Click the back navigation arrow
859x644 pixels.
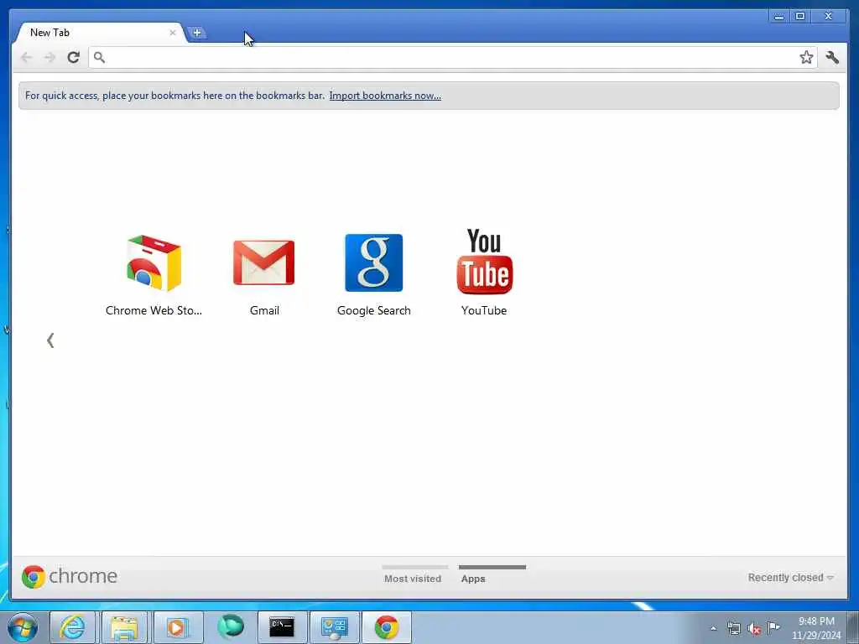tap(26, 58)
